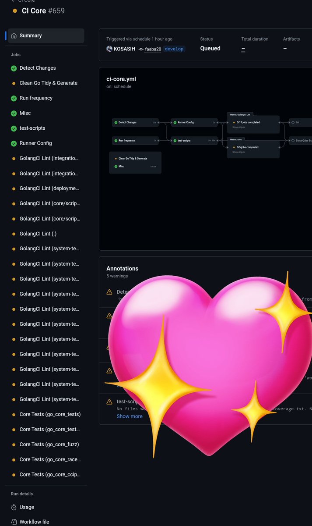Click the Run frequency node in workflow graph
312x526 pixels.
135,141
